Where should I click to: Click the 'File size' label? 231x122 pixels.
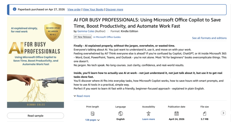[204, 107]
